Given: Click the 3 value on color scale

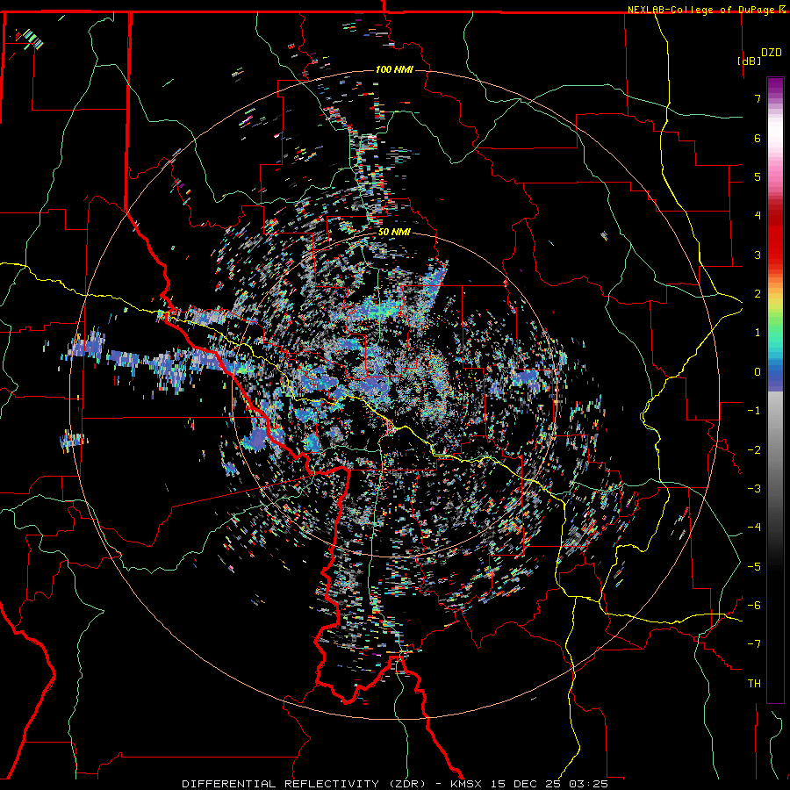Looking at the screenshot, I should pyautogui.click(x=758, y=255).
